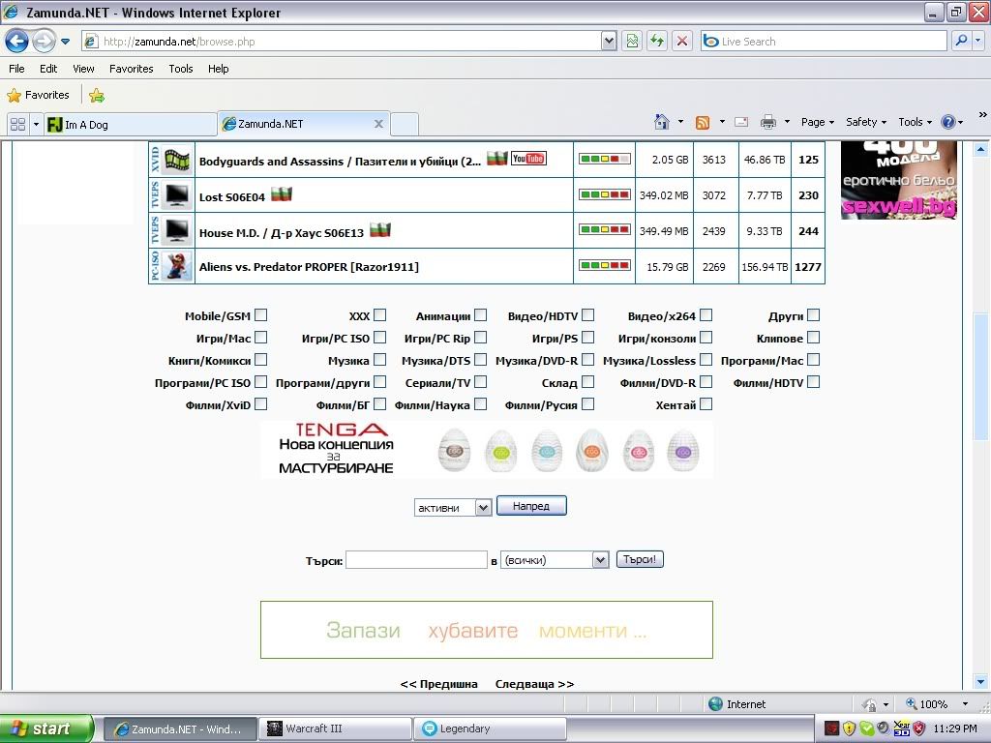Check the Музика category checkbox
Screen dimensions: 991x743
click(379, 360)
